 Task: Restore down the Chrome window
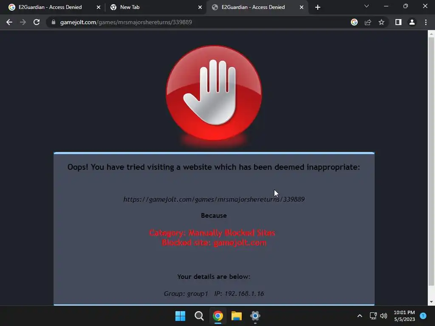pyautogui.click(x=406, y=6)
